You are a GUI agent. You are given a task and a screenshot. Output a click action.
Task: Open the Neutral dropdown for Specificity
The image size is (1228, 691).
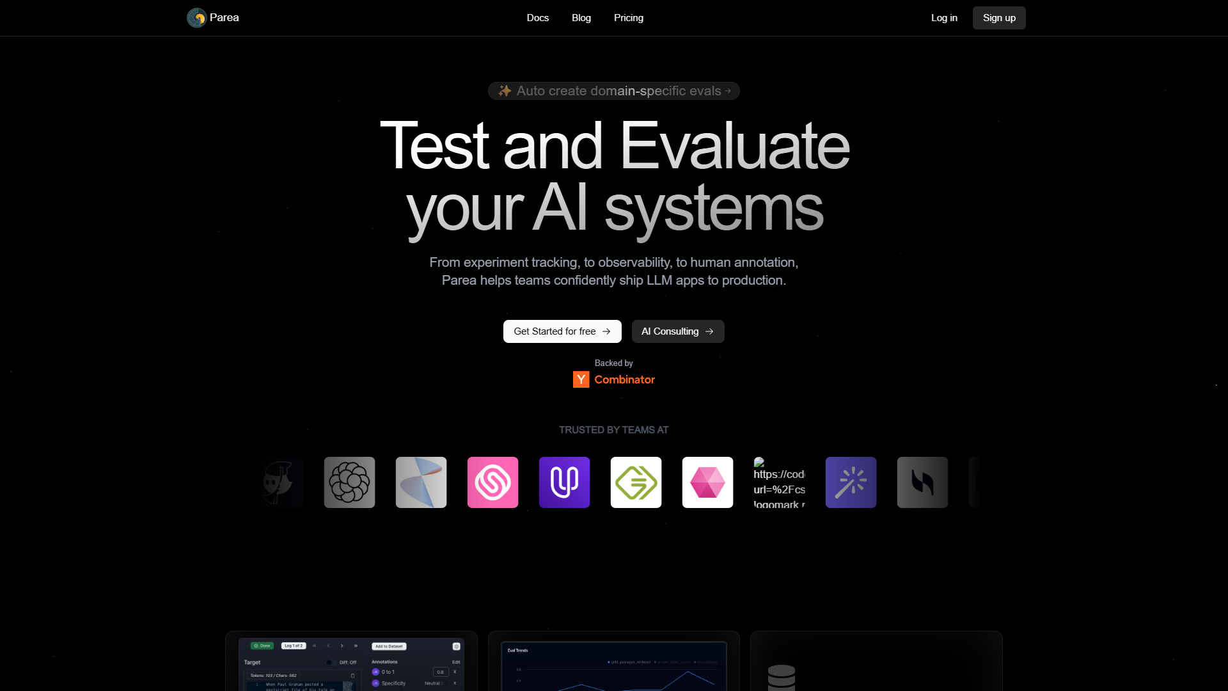coord(434,683)
